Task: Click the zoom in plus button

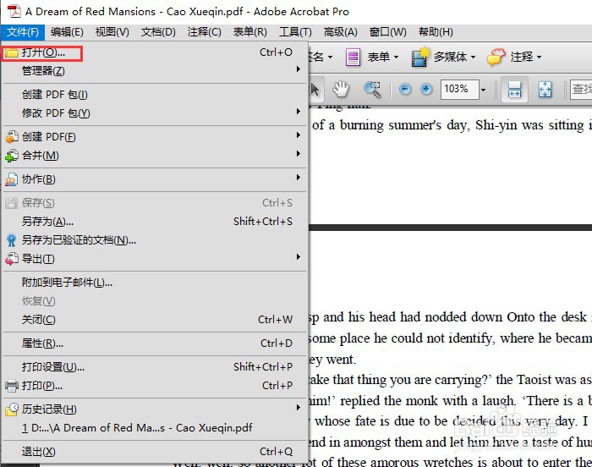Action: [x=426, y=89]
